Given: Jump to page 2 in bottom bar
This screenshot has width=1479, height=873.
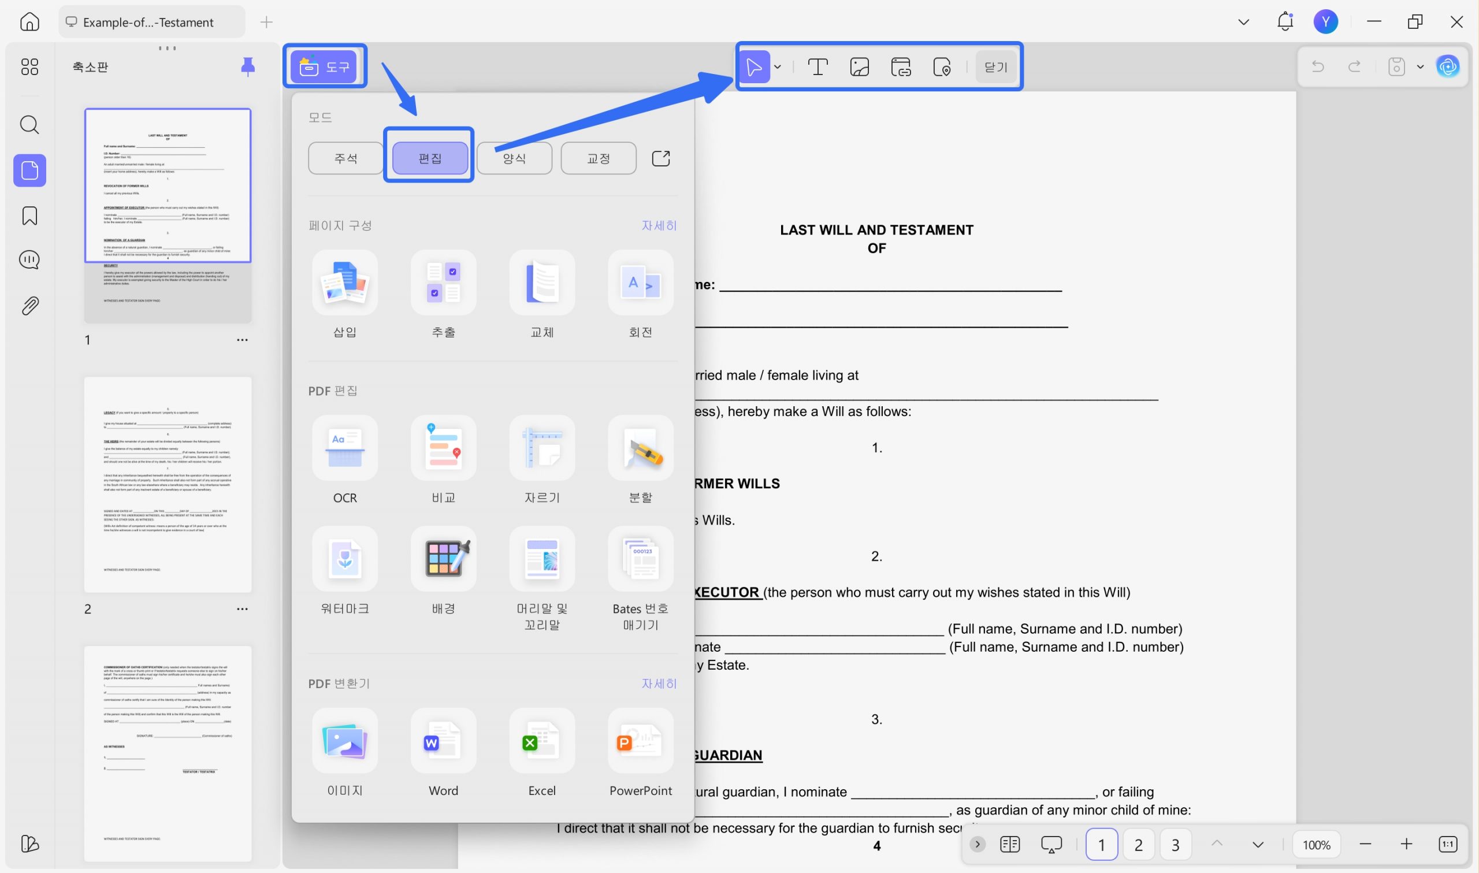Looking at the screenshot, I should pyautogui.click(x=1138, y=845).
